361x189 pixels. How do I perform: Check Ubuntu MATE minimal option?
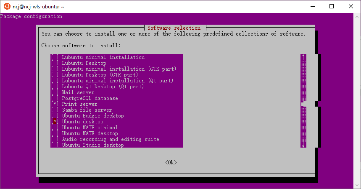[x=55, y=128]
